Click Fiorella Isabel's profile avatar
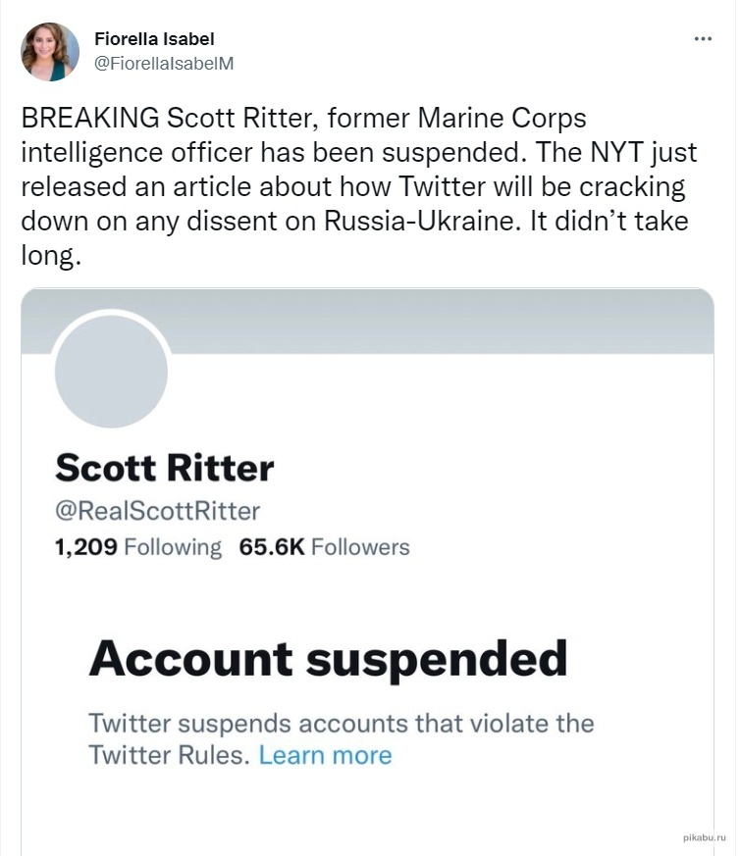The width and height of the screenshot is (740, 856). pyautogui.click(x=50, y=52)
